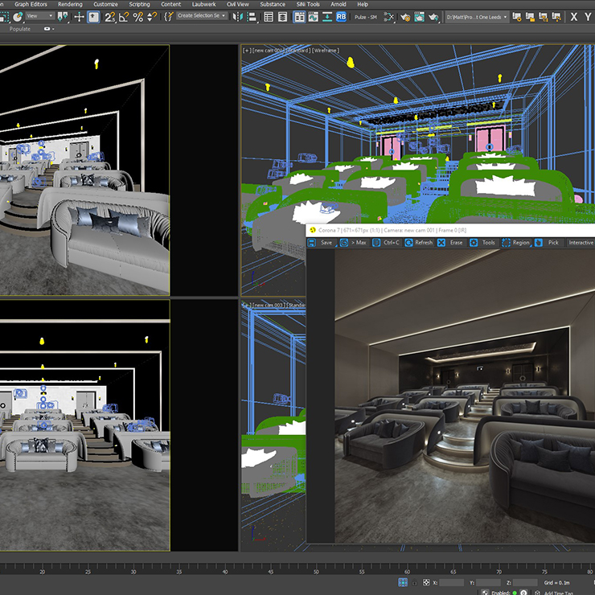Click the teal download-arrow toolbar icon
Screen dimensions: 595x595
click(326, 17)
